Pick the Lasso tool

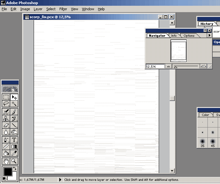pyautogui.click(x=6, y=104)
